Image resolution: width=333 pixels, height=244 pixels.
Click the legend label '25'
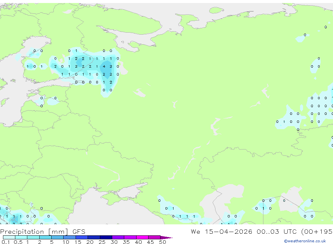click(x=102, y=242)
